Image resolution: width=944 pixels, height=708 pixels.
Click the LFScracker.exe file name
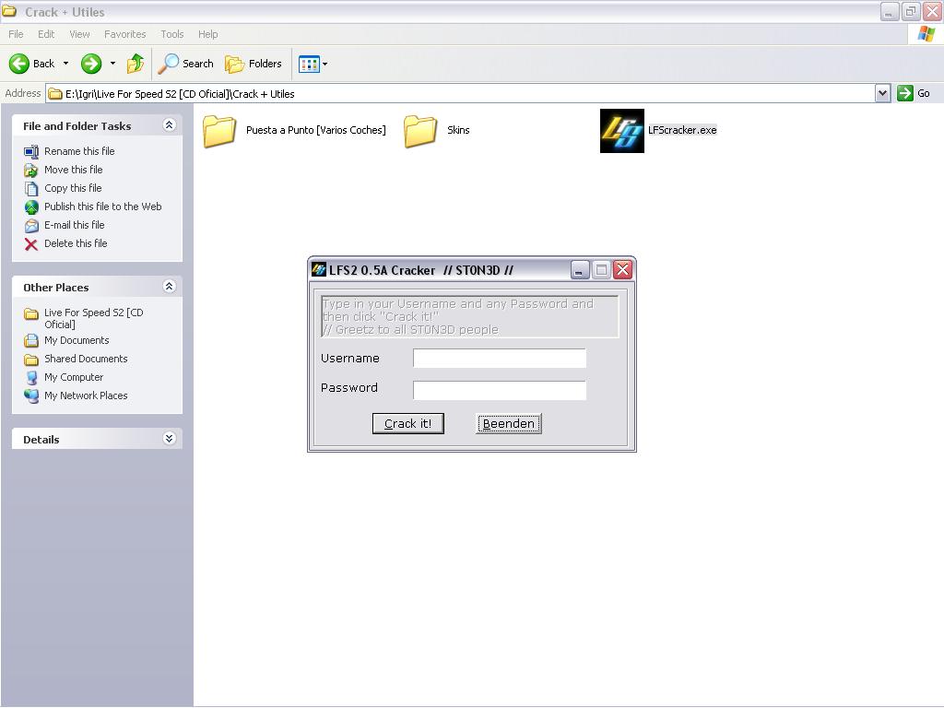click(682, 130)
